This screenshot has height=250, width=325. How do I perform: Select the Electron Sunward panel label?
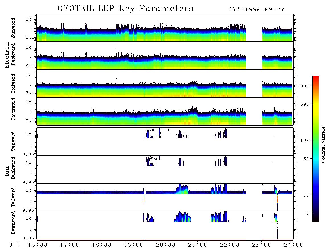[13, 28]
